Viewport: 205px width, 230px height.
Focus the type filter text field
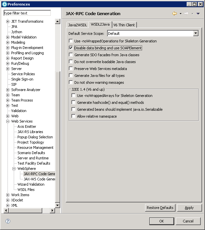tap(27, 13)
